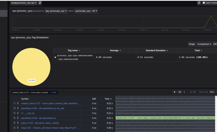Open the myapp:process_cpu:cpu application dropdown
The height and width of the screenshot is (132, 217).
coord(24,3)
